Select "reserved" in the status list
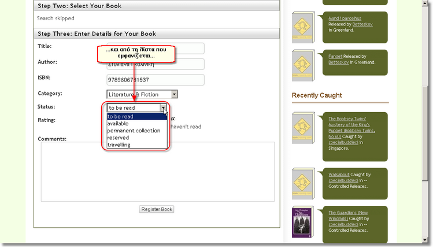The width and height of the screenshot is (433, 248). [118, 138]
